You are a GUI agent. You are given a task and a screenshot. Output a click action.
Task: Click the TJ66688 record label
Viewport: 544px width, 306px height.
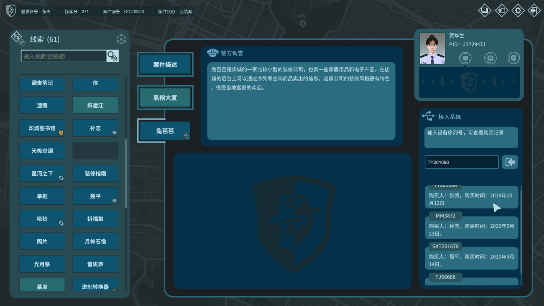point(445,277)
